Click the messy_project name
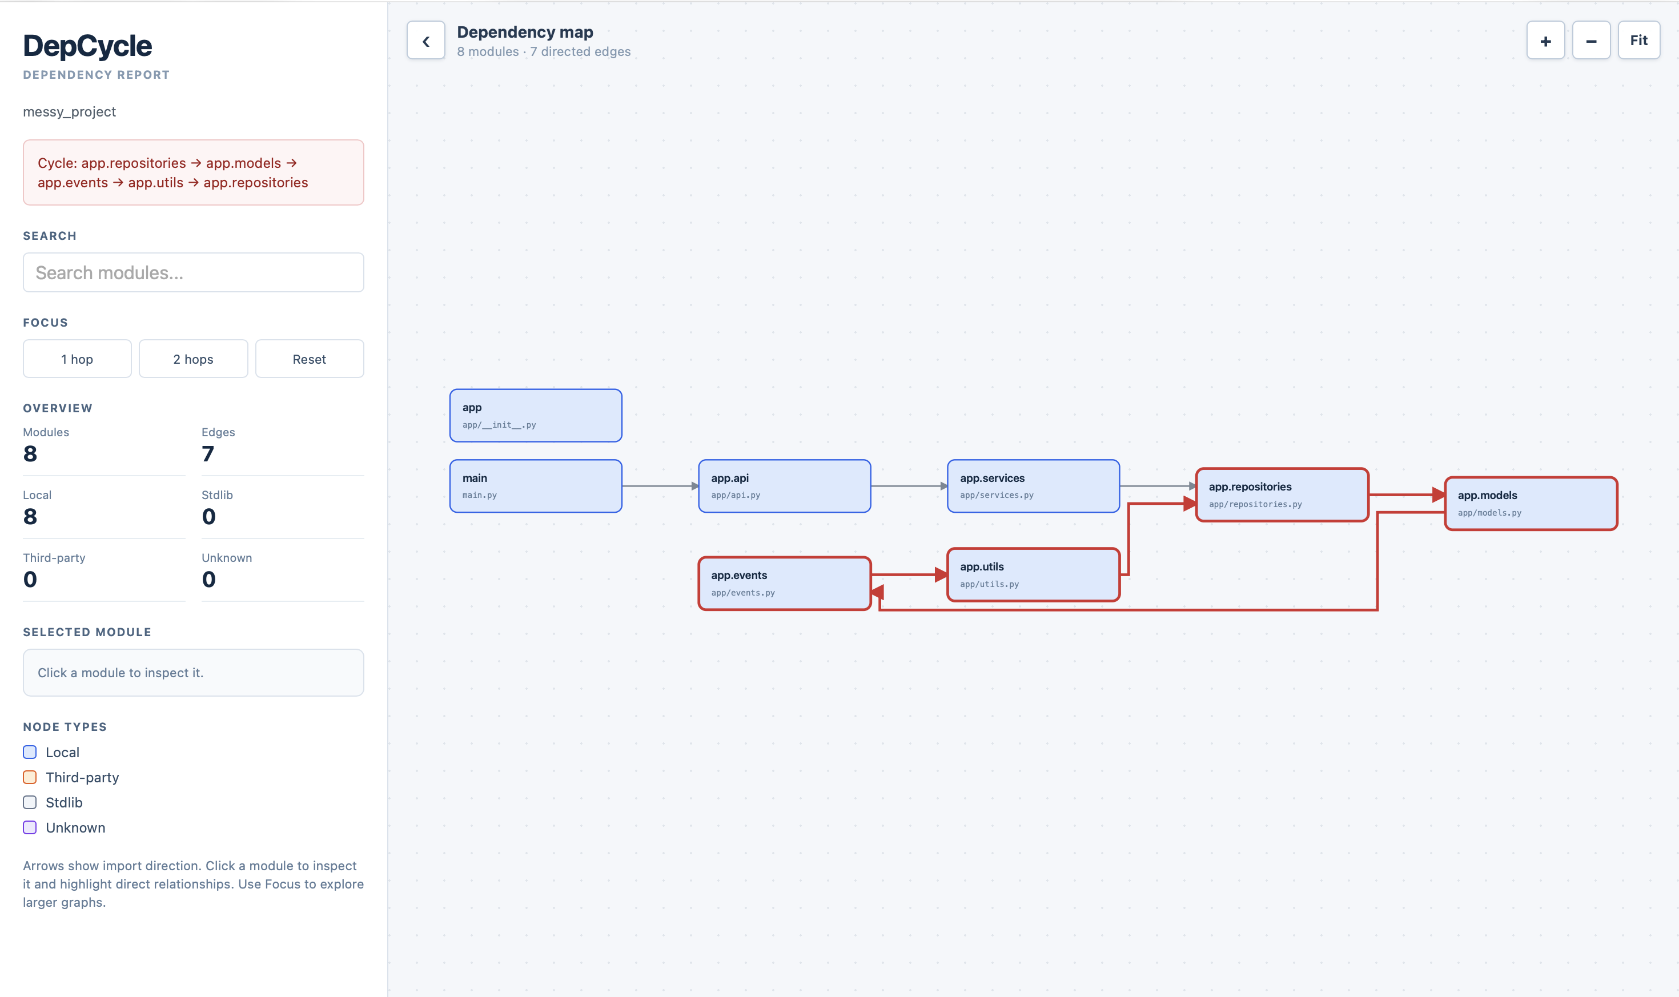 (69, 111)
